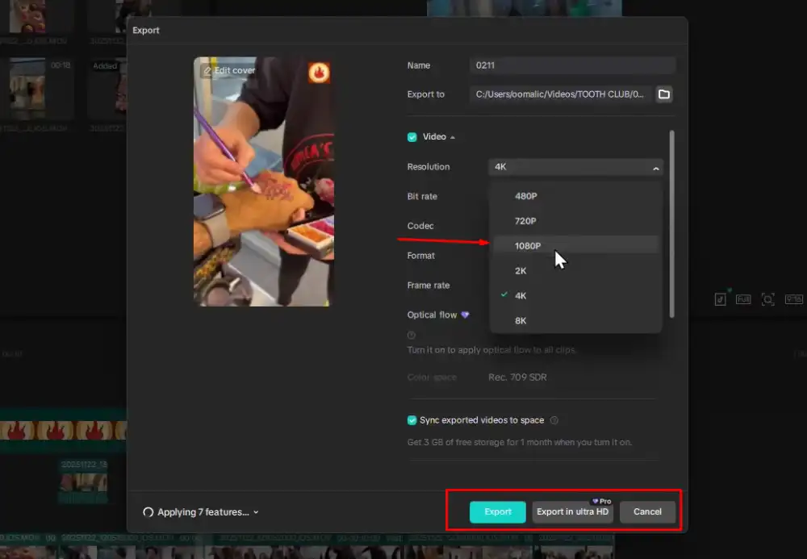The image size is (807, 559).
Task: Click the Optical flow Pro diamond icon
Action: pos(465,315)
